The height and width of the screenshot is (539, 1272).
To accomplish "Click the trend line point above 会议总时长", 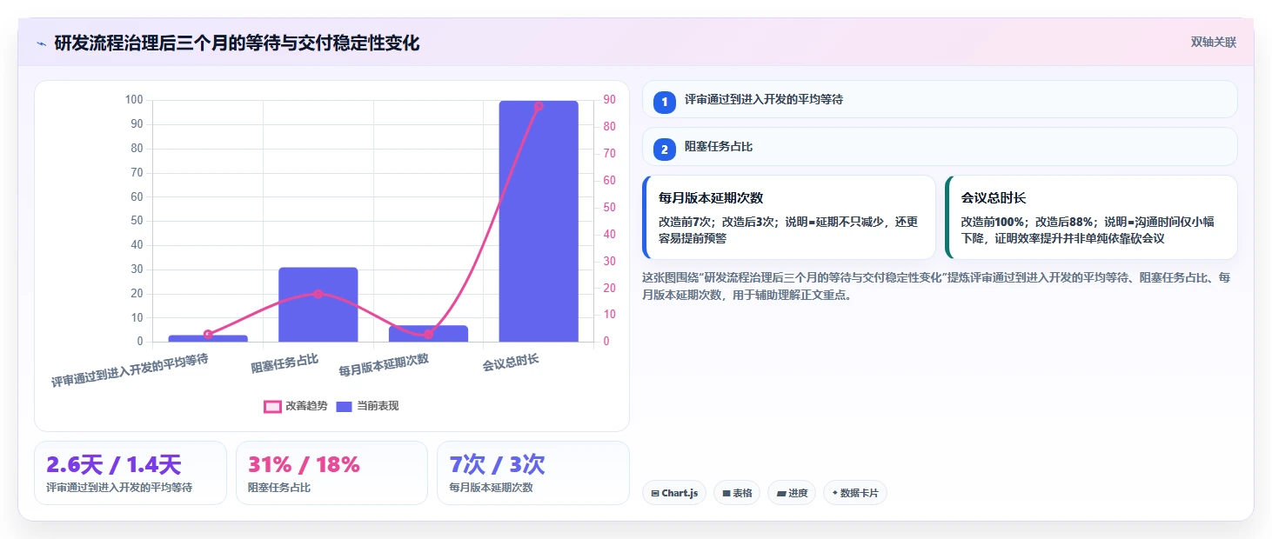I will [x=539, y=106].
